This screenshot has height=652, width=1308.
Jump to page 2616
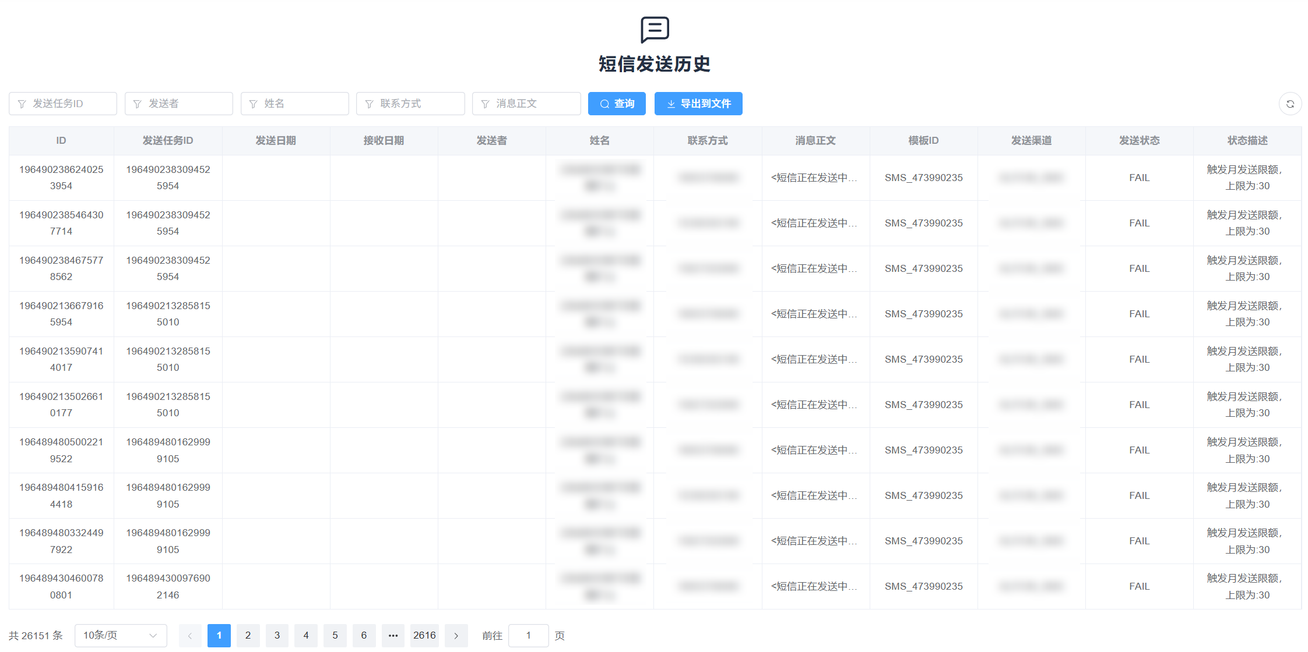(424, 636)
